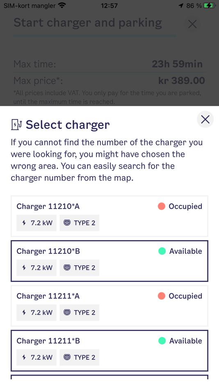
Task: Choose occupied Charger 11211*A
Action: (x=109, y=306)
